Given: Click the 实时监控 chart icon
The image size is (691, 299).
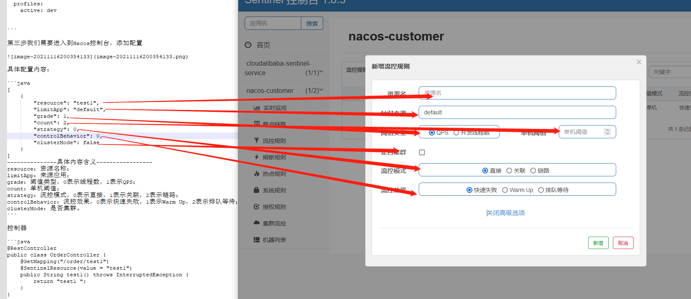Looking at the screenshot, I should (x=257, y=108).
